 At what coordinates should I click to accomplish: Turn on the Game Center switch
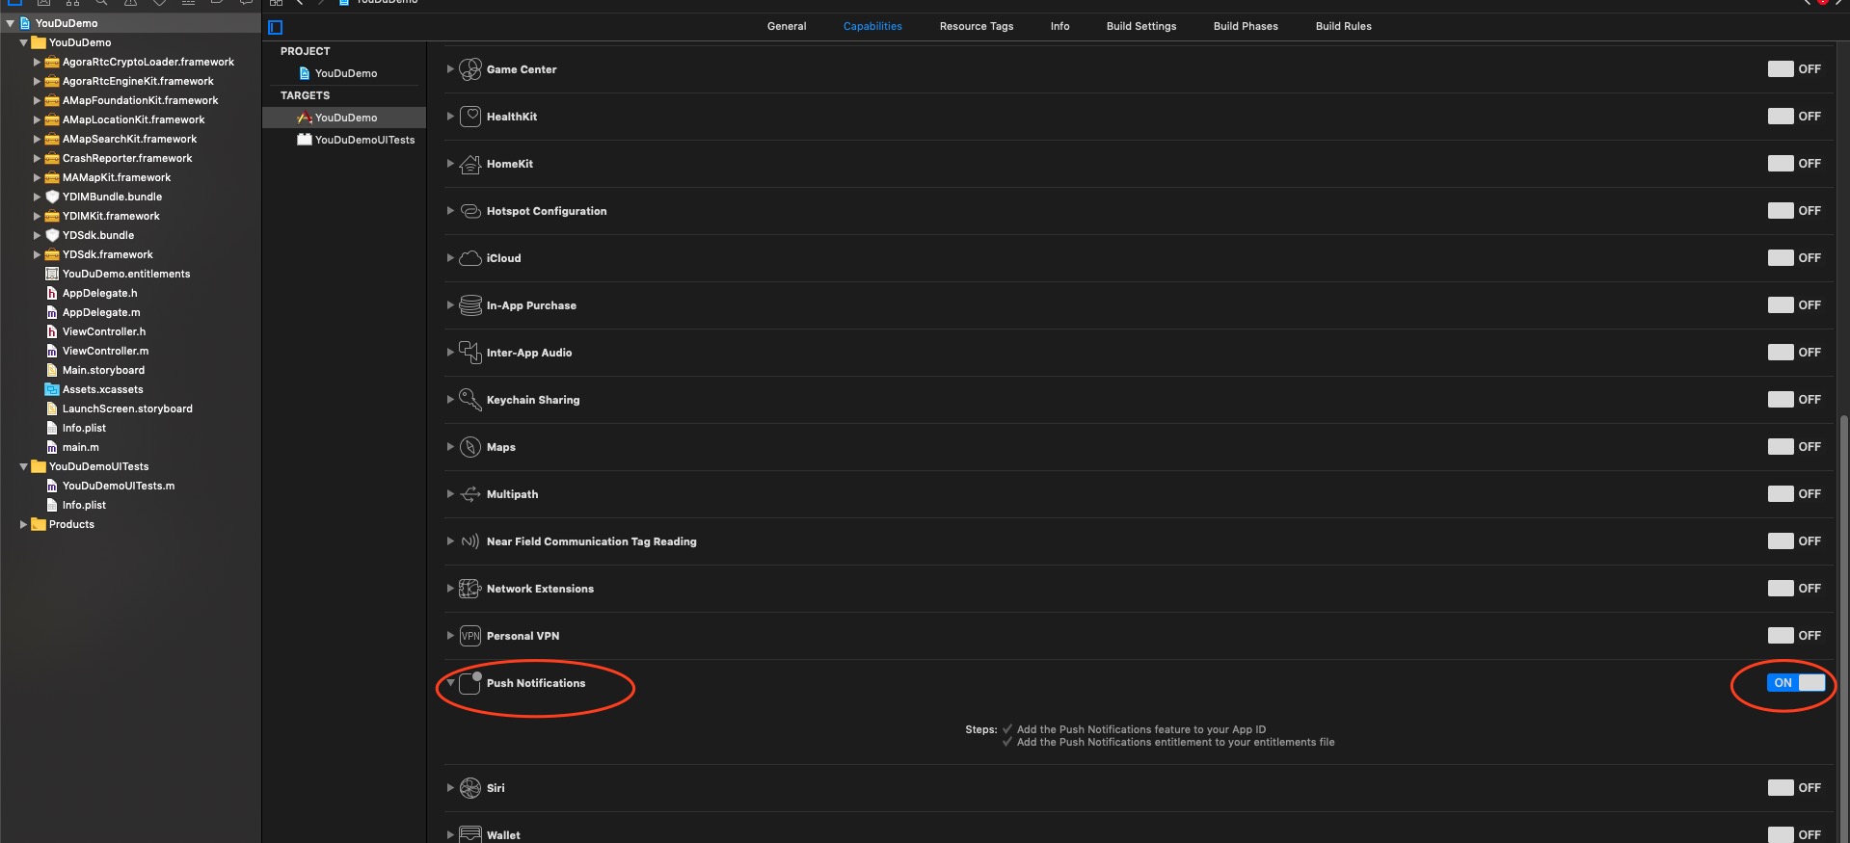[1793, 69]
